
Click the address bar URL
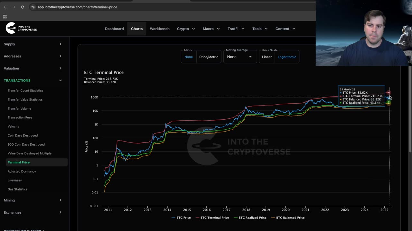coord(77,7)
